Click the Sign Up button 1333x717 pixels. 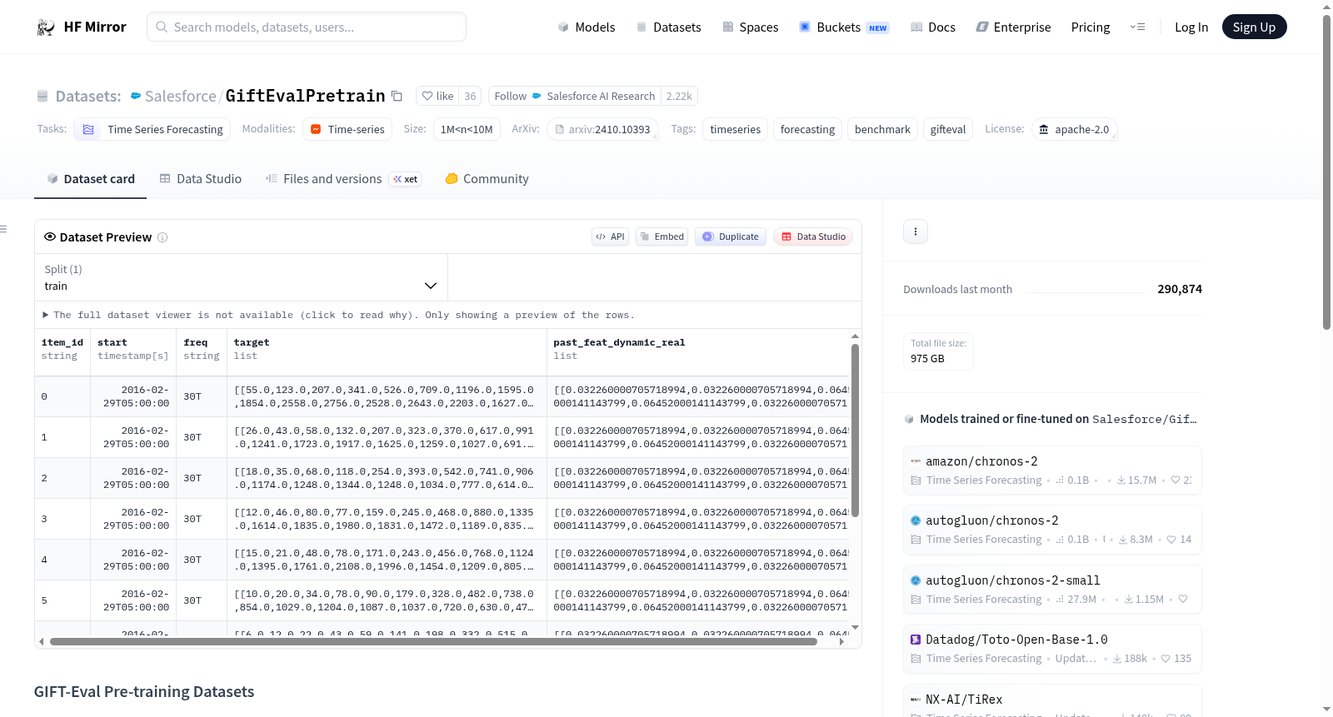[x=1254, y=27]
